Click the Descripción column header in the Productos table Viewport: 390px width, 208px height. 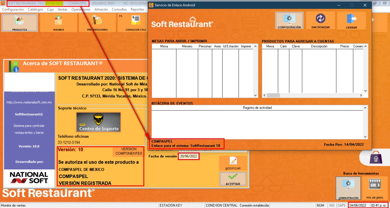319,46
